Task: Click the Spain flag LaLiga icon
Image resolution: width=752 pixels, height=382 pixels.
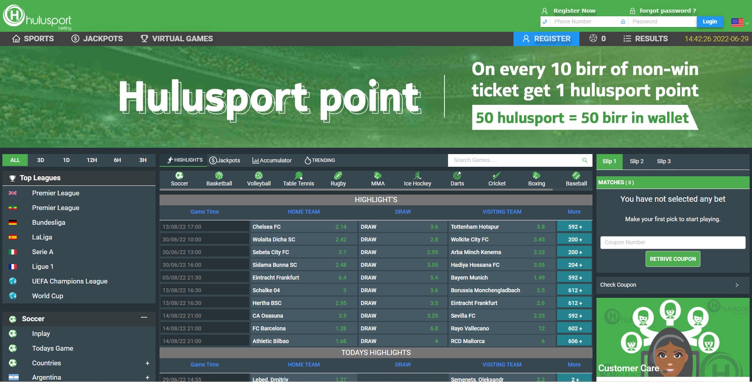Action: (13, 237)
